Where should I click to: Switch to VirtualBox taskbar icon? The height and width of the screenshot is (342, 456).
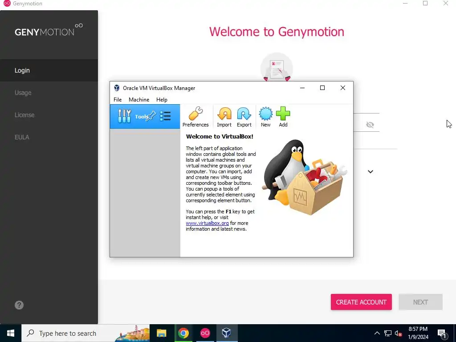tap(227, 333)
